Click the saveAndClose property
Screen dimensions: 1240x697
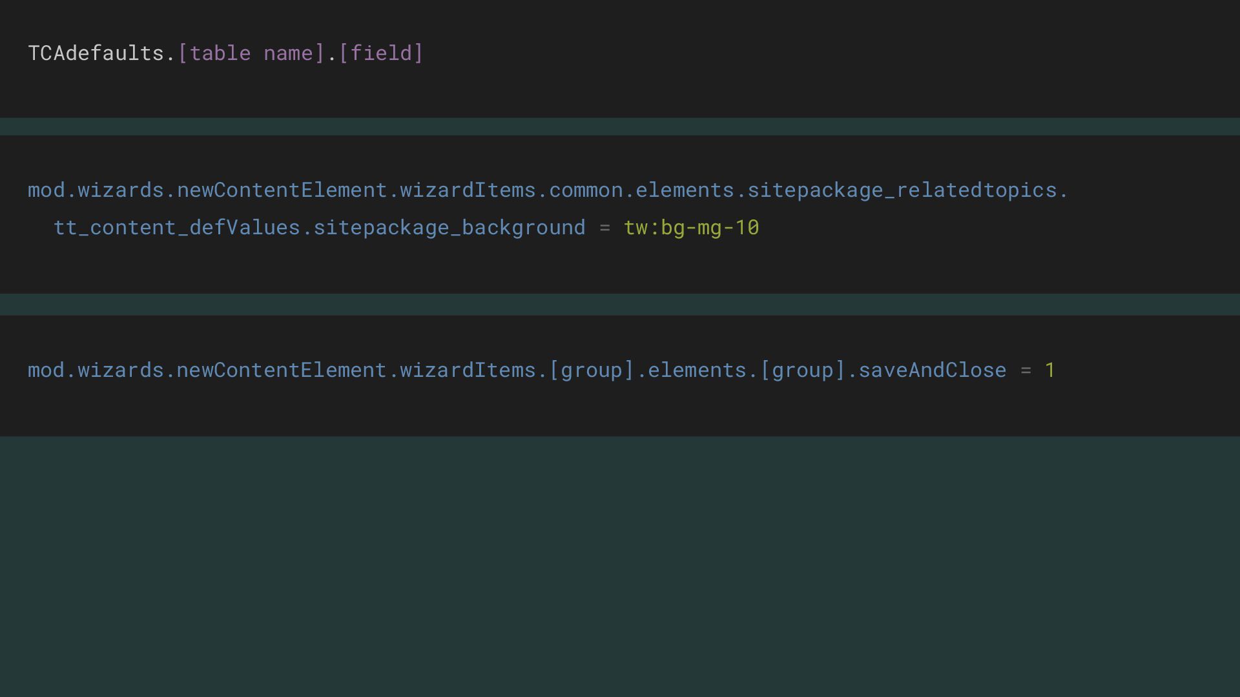(932, 370)
